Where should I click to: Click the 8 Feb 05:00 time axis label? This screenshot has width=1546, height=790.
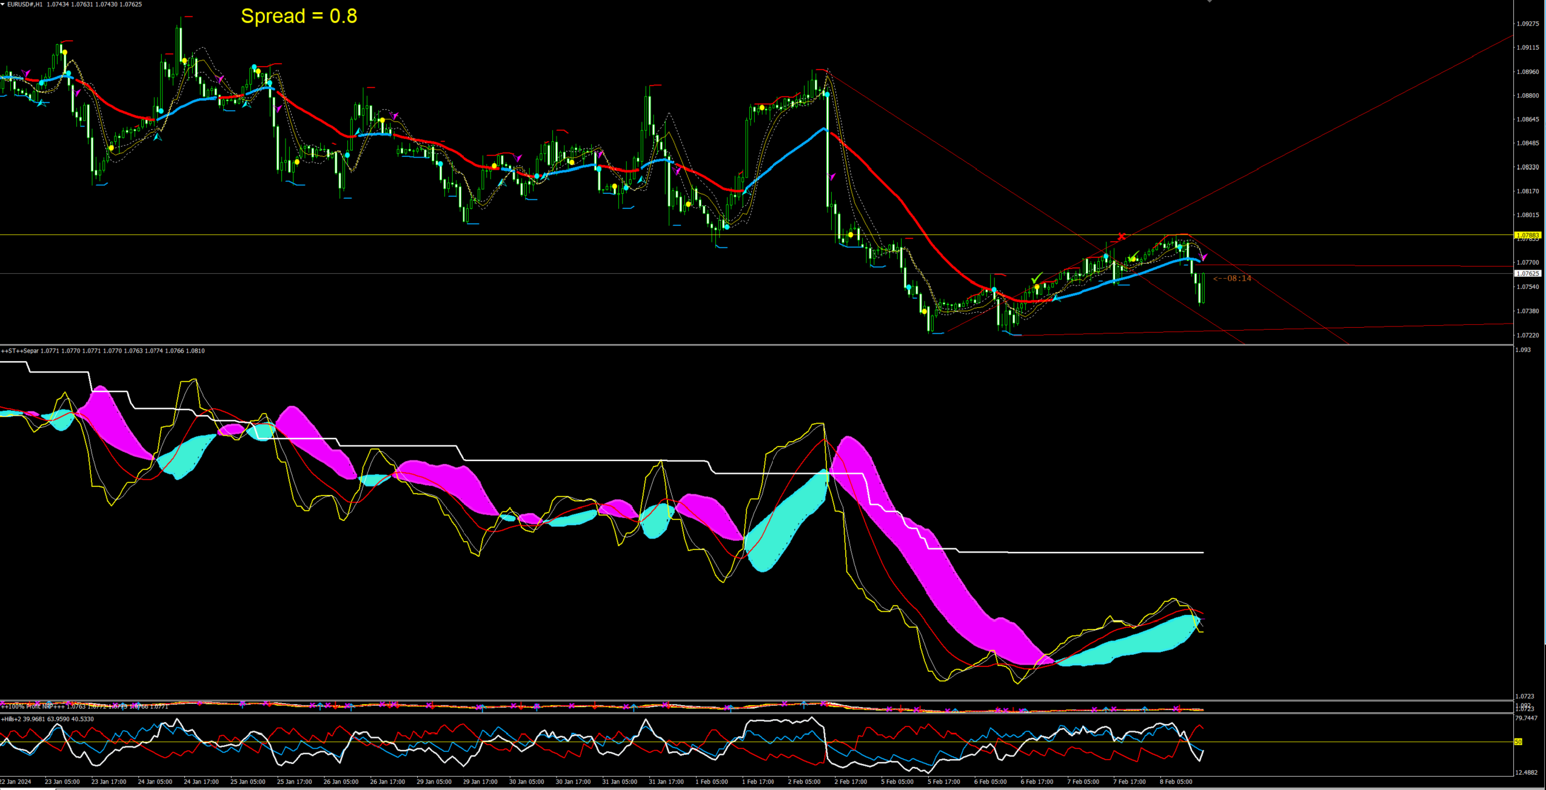click(1176, 782)
